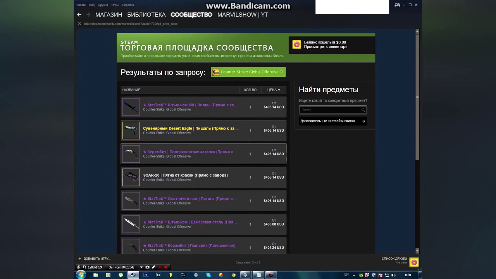Open uTorrent from the taskbar
The image size is (496, 279).
(121, 275)
